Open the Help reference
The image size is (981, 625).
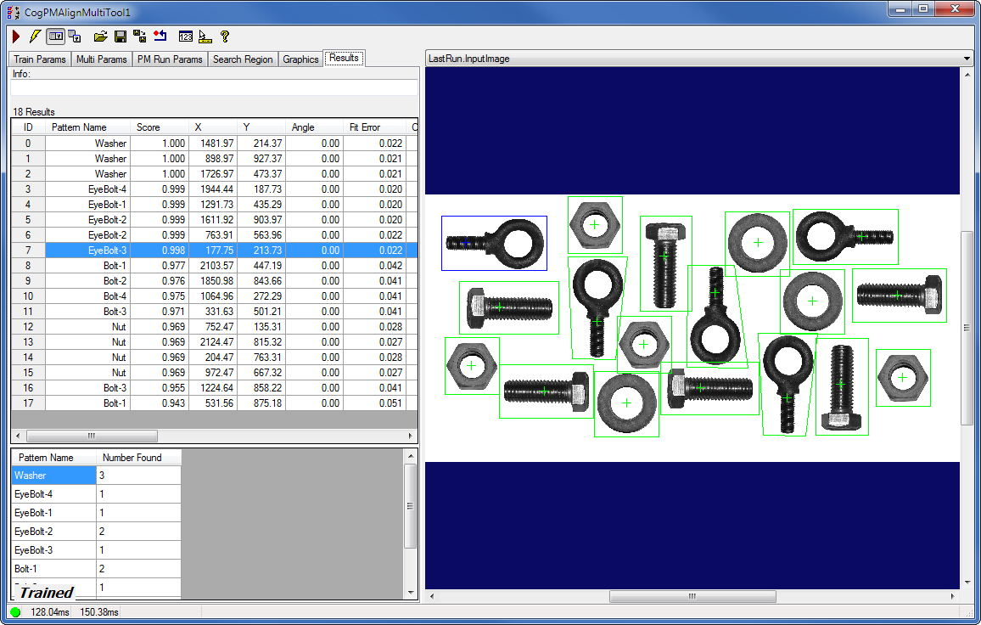point(223,37)
